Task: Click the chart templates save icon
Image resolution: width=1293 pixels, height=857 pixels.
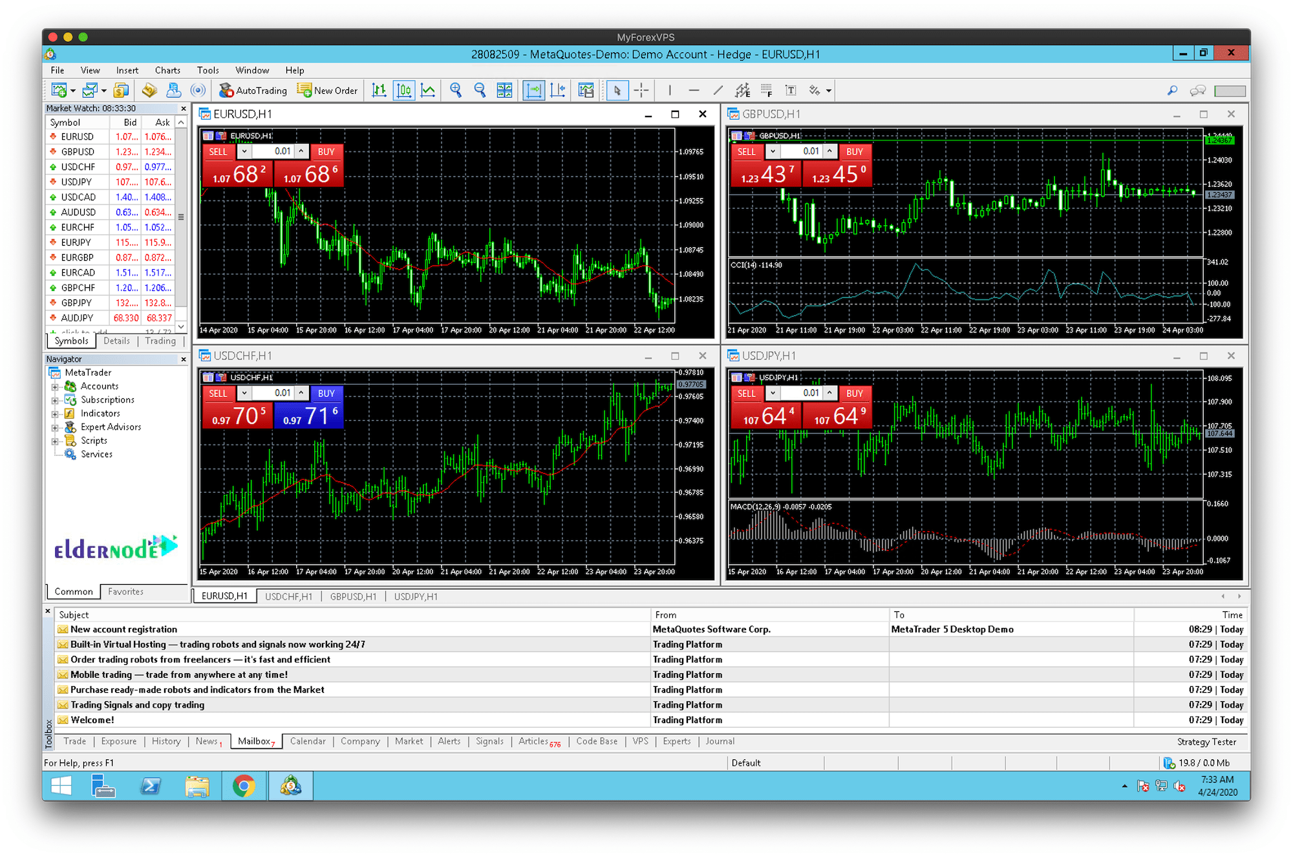Action: point(586,91)
